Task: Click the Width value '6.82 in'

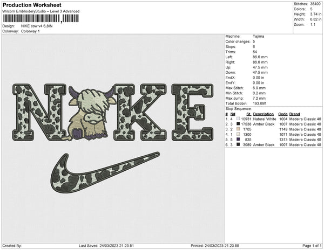Action: click(x=315, y=19)
